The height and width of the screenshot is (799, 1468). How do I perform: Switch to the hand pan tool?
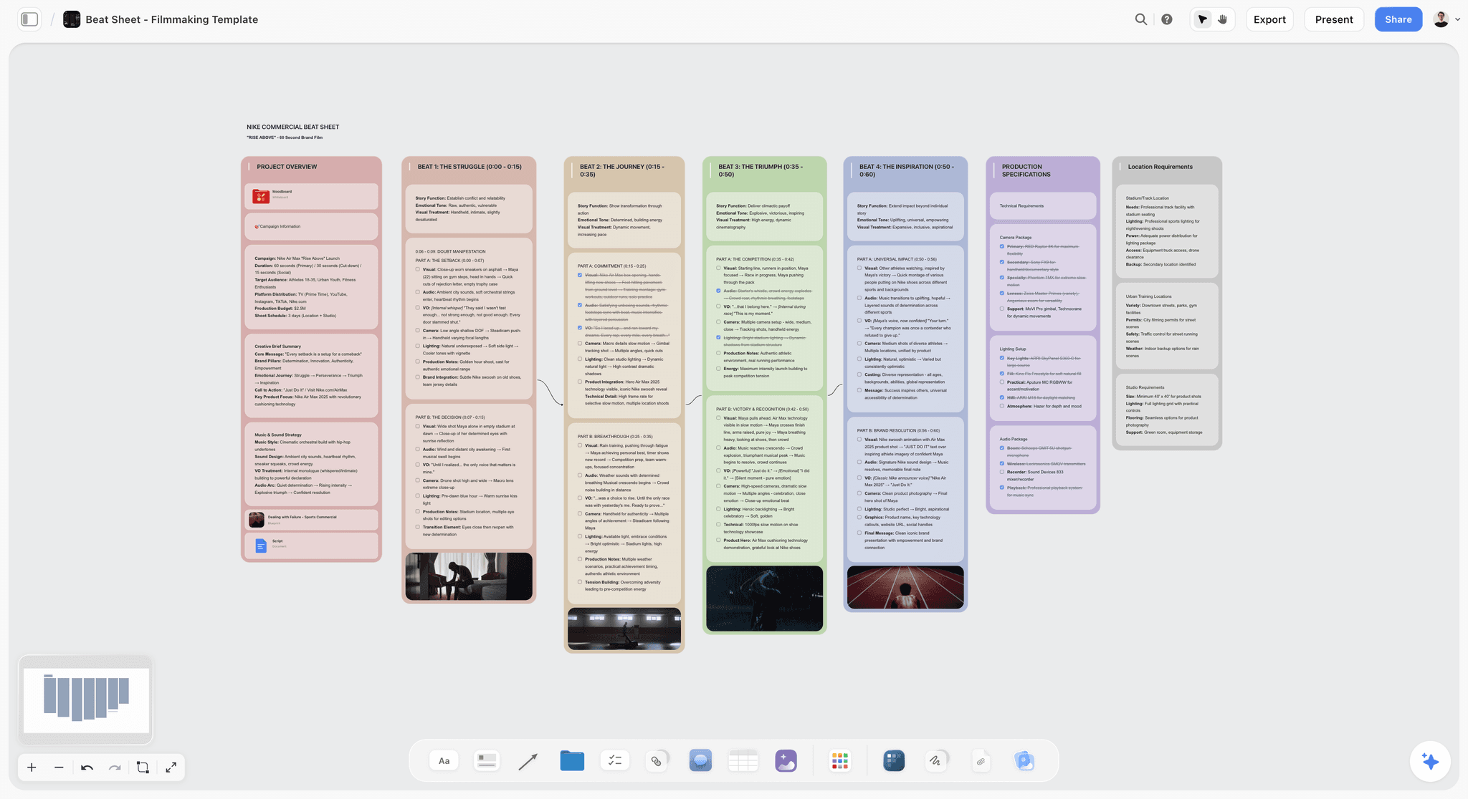(1223, 19)
